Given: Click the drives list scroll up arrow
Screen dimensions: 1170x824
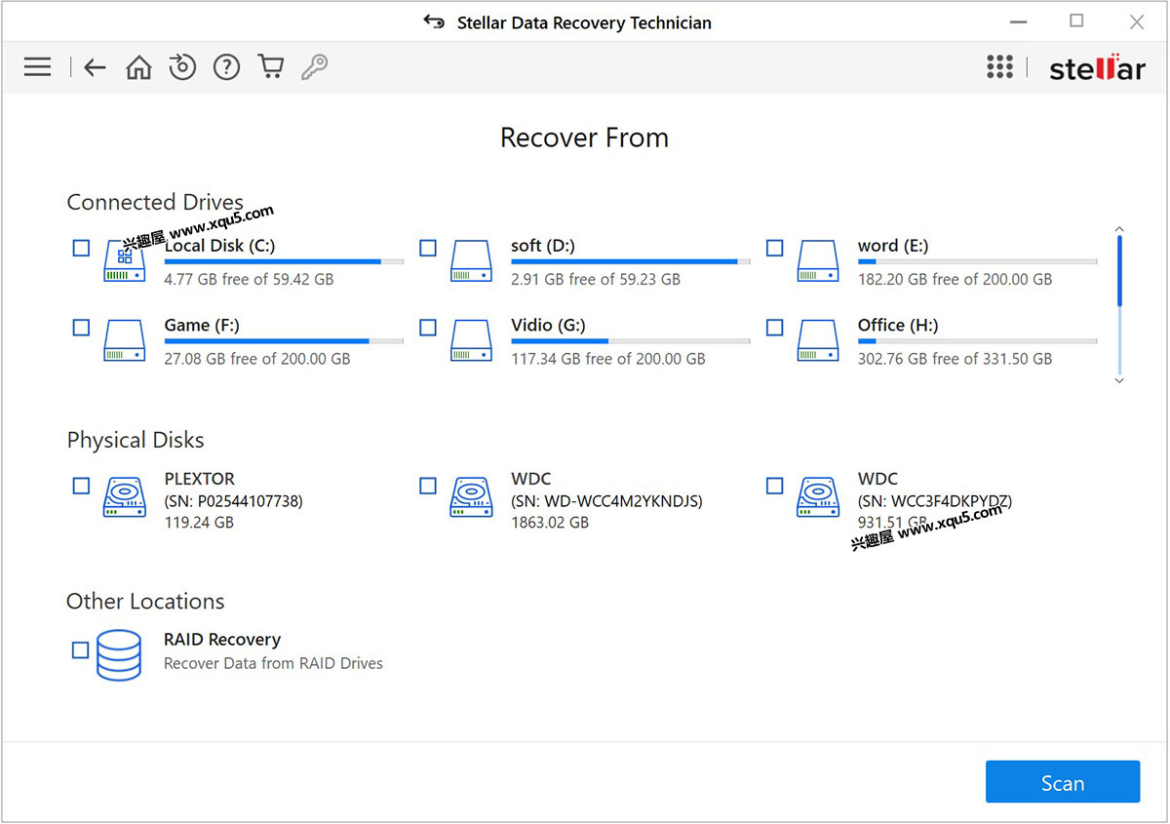Looking at the screenshot, I should click(x=1119, y=229).
